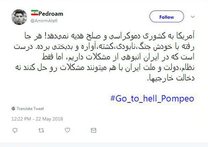Open the 12:22 PM timestamp permalink
This screenshot has height=147, width=208.
pos(21,119)
